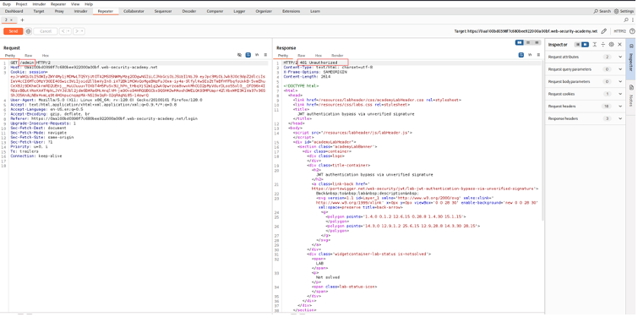Switch to the Dashboard tab
638x317 pixels.
[x=14, y=11]
